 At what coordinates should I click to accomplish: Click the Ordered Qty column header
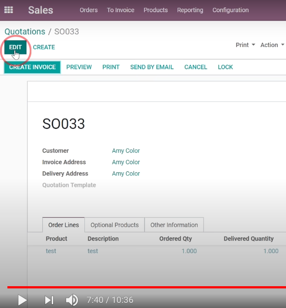tap(175, 239)
